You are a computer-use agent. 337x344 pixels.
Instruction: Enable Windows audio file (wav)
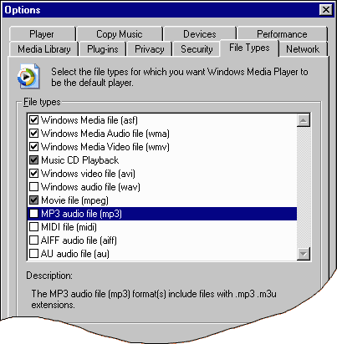point(33,187)
